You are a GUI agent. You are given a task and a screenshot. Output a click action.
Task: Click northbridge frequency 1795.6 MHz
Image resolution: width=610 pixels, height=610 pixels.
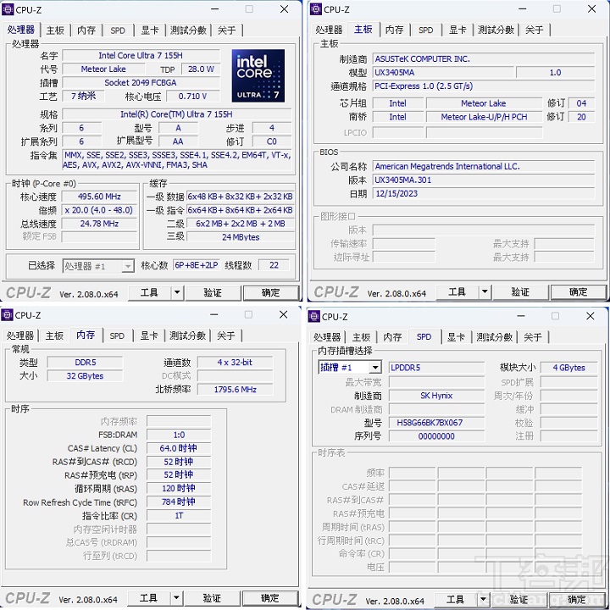click(235, 389)
